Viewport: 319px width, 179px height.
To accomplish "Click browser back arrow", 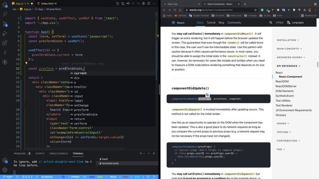I will point(164,10).
